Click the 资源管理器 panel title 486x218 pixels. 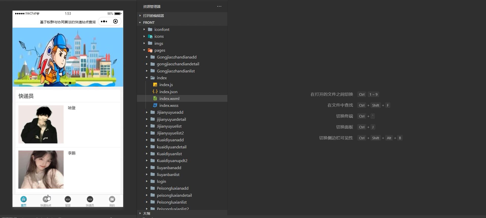[152, 7]
